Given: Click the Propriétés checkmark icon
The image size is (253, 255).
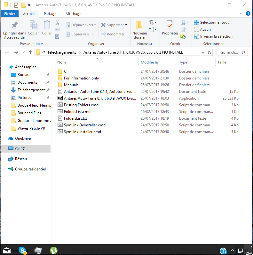Looking at the screenshot, I should click(x=170, y=25).
